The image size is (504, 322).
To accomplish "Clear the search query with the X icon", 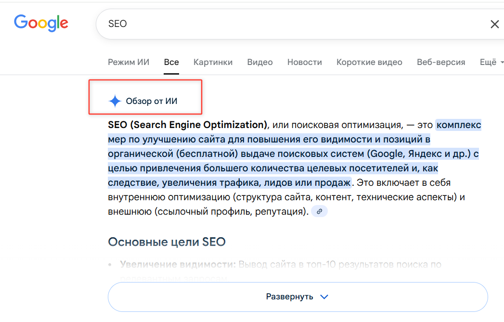I will coord(495,24).
